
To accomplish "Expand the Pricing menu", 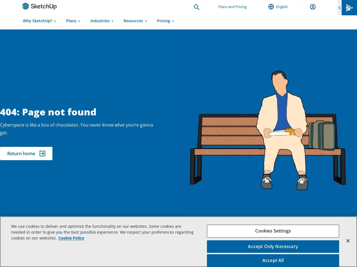I will 166,21.
